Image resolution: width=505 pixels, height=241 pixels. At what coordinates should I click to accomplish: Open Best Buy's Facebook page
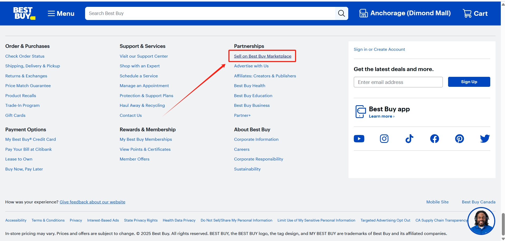click(434, 139)
